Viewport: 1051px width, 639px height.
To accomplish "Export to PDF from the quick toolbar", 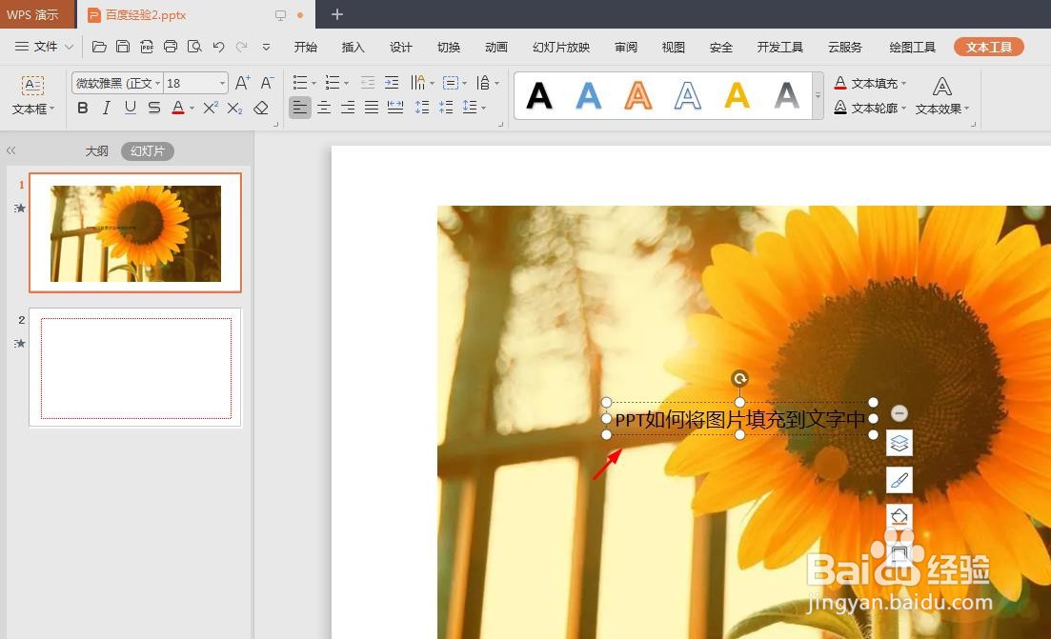I will pos(147,47).
